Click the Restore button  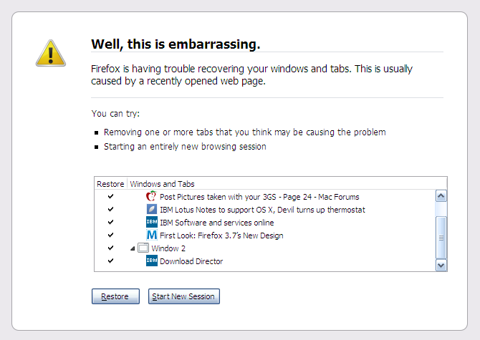(x=115, y=296)
